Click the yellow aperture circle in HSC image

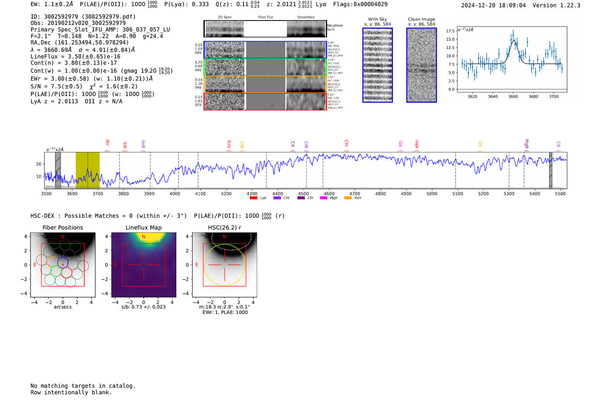224,265
